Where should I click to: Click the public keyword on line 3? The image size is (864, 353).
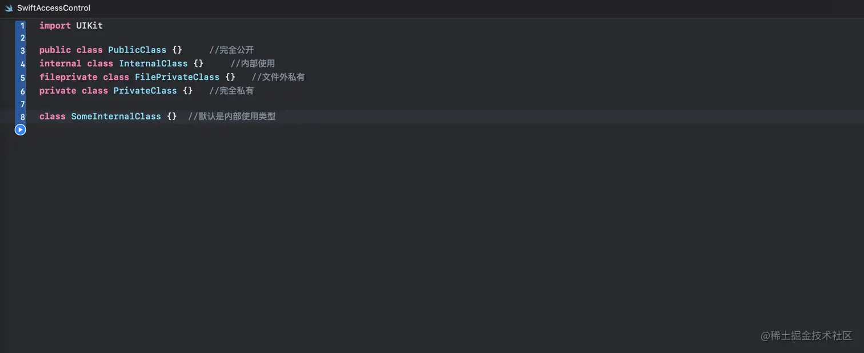(55, 50)
